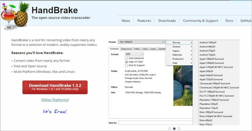Image resolution: width=252 pixels, height=131 pixels.
Task: Expand the Devices preset submenu arrow
Action: pos(191,43)
